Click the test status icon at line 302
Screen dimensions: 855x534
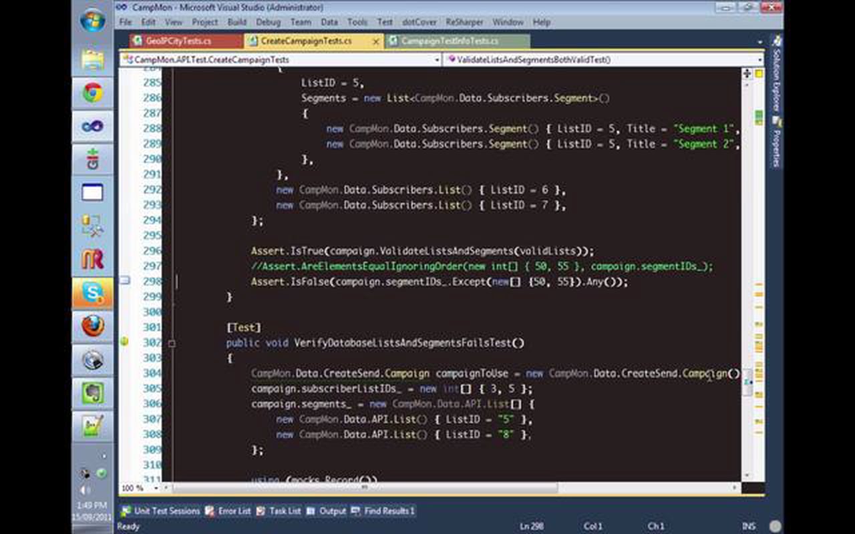point(124,342)
